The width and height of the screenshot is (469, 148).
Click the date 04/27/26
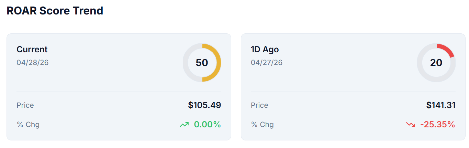267,63
